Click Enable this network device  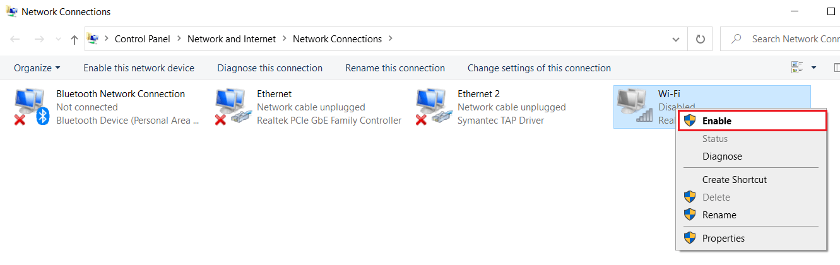click(x=139, y=68)
